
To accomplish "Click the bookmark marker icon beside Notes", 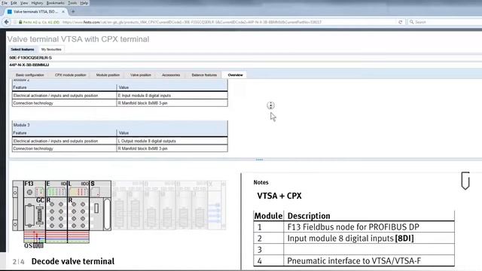I will pos(465,181).
